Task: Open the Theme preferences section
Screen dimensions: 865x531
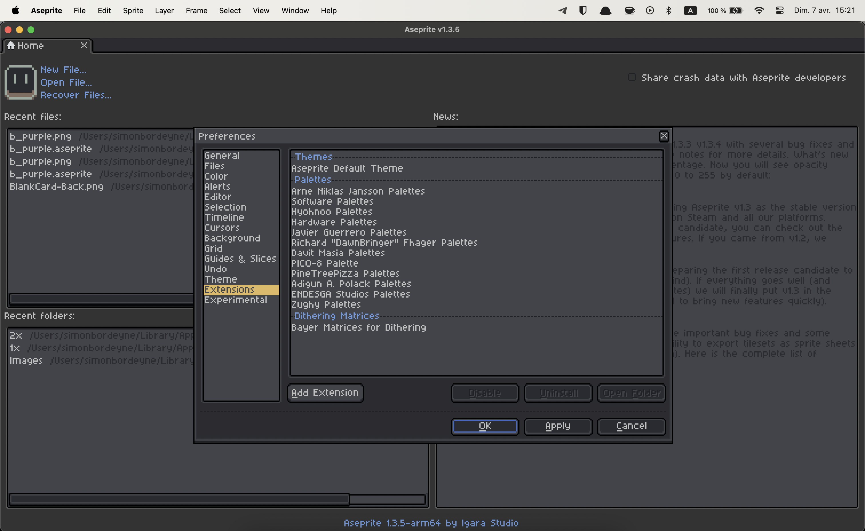Action: click(221, 279)
